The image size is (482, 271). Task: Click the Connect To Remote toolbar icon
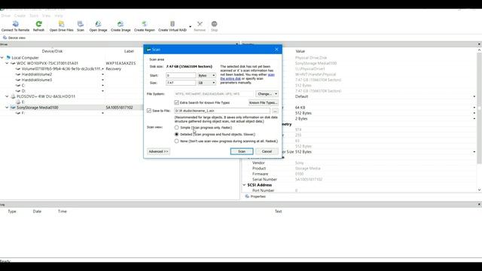point(15,23)
